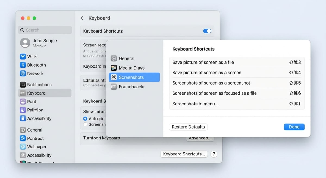Open the General section in the shortcuts dialog
326x178 pixels.
113,58
